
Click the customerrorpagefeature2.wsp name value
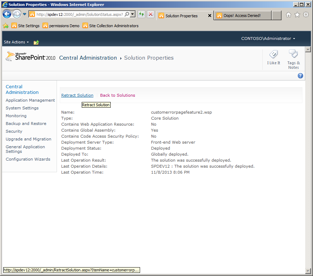click(x=181, y=112)
